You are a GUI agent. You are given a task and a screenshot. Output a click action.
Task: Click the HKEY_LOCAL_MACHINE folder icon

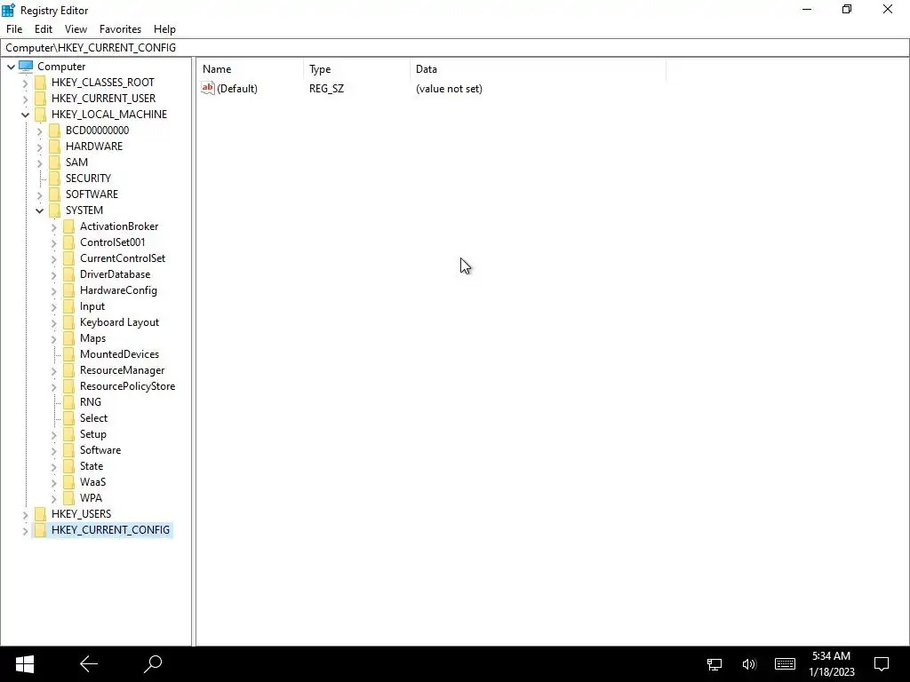tap(40, 115)
